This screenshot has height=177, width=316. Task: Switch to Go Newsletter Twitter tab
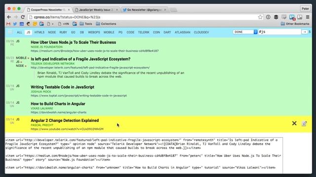pos(144,10)
